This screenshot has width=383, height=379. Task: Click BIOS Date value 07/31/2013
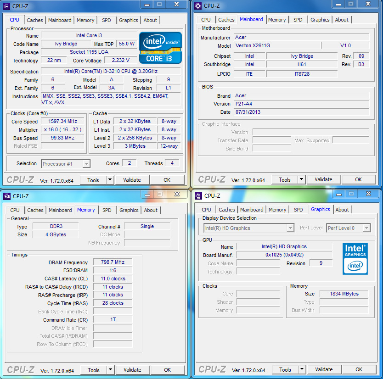click(x=301, y=112)
